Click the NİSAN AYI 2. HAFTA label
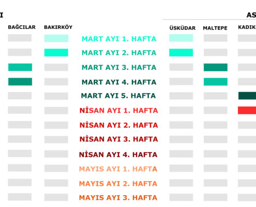 pyautogui.click(x=118, y=125)
